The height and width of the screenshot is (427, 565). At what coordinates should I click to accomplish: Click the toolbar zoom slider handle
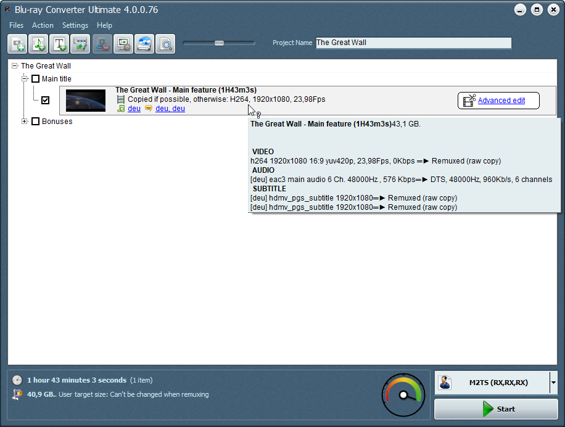[219, 43]
